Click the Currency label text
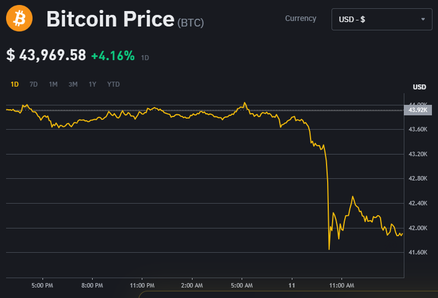 pos(301,18)
